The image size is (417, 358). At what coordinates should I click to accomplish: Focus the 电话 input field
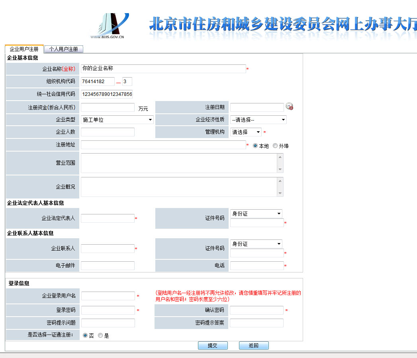click(x=257, y=266)
